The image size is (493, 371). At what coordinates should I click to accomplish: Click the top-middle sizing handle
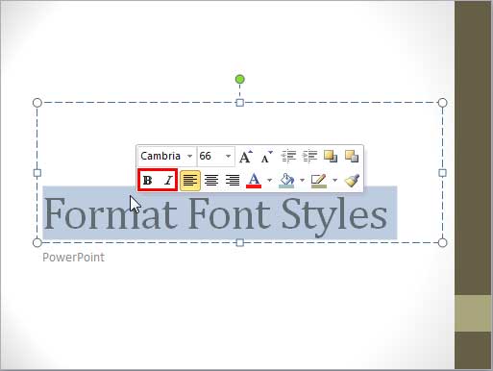pos(240,103)
